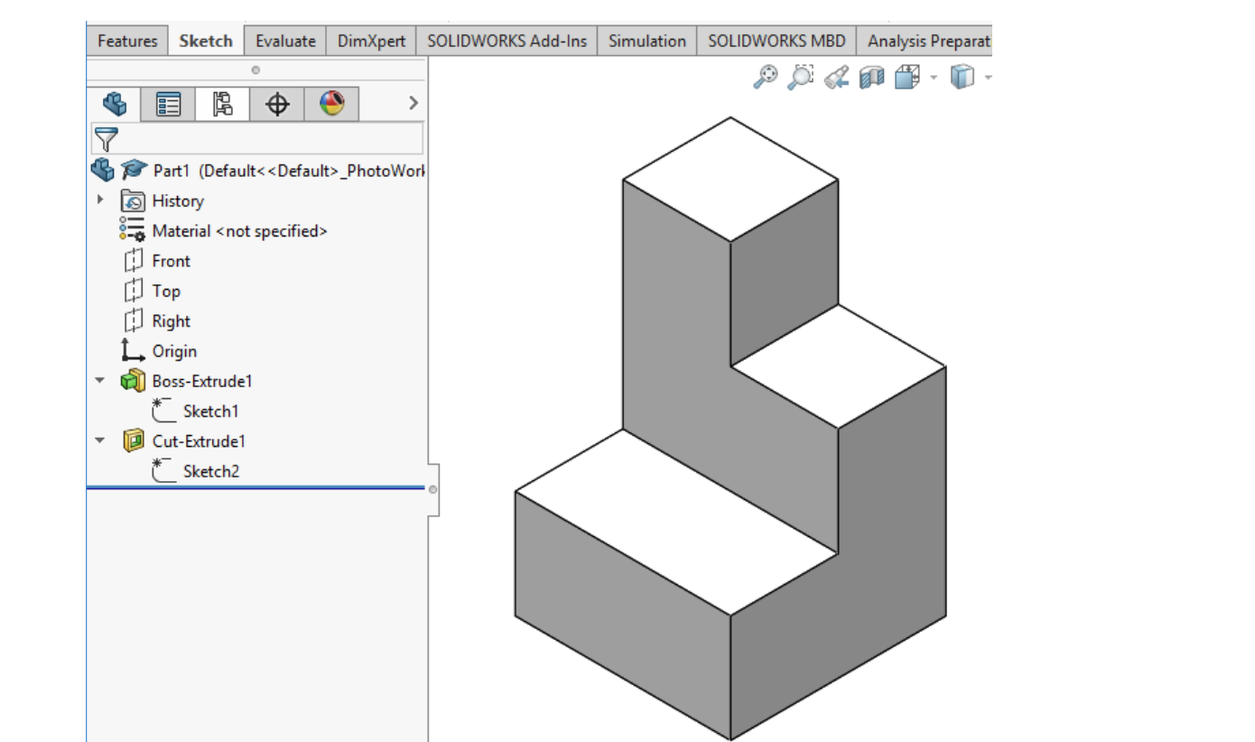Collapse the Cut-Extrude1 feature arrow
The height and width of the screenshot is (742, 1255).
(x=100, y=441)
